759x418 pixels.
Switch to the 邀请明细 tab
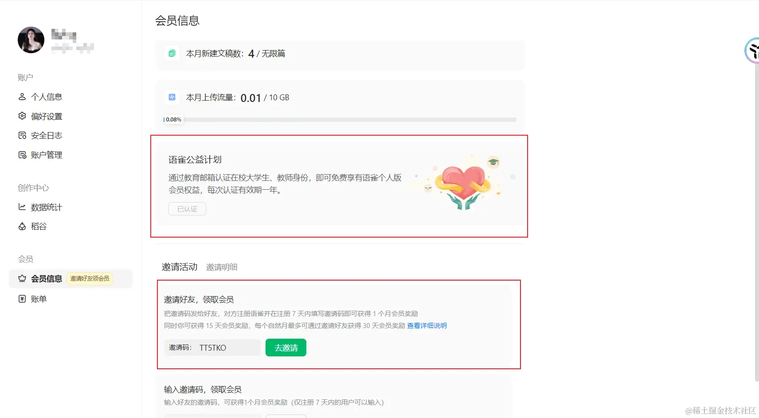(x=222, y=267)
